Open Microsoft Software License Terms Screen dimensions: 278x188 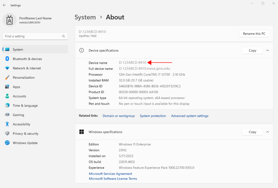pos(113,179)
